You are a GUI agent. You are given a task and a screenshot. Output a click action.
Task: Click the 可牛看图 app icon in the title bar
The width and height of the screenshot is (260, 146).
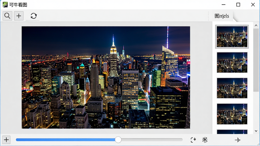click(5, 5)
